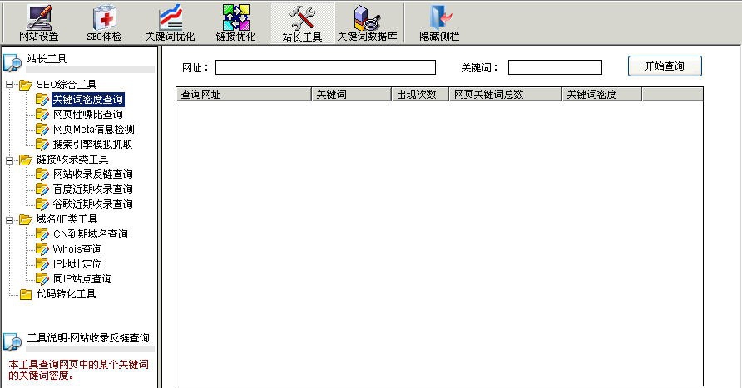Click the 关键词 column header
742x388 pixels.
pyautogui.click(x=351, y=95)
